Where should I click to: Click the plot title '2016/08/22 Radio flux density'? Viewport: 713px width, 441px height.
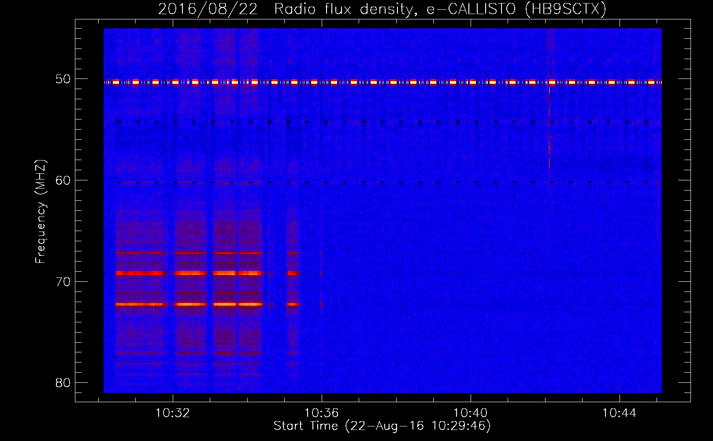(382, 9)
